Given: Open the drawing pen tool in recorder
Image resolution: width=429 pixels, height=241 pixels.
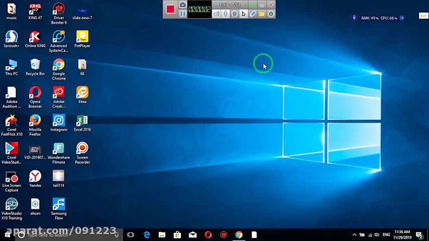Looking at the screenshot, I should pyautogui.click(x=253, y=14).
